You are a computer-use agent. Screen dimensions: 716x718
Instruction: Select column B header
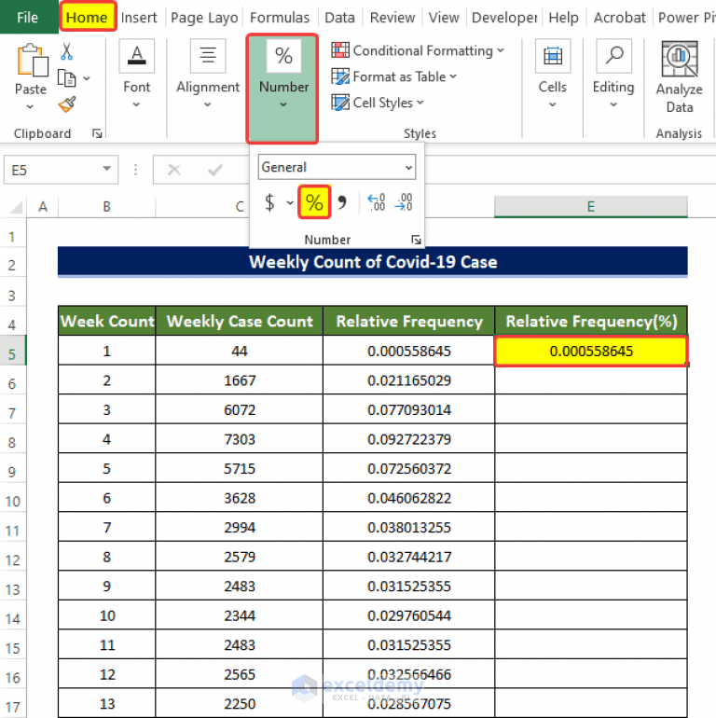pos(106,206)
